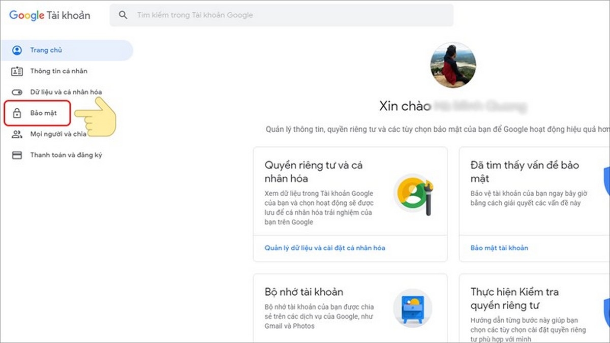Image resolution: width=610 pixels, height=343 pixels.
Task: Click the Google Tài khoản logo
Action: (50, 15)
